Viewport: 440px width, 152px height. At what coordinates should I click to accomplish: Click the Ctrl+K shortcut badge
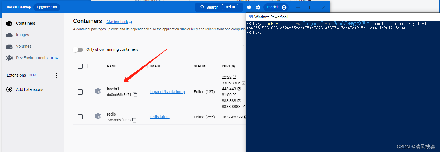230,7
